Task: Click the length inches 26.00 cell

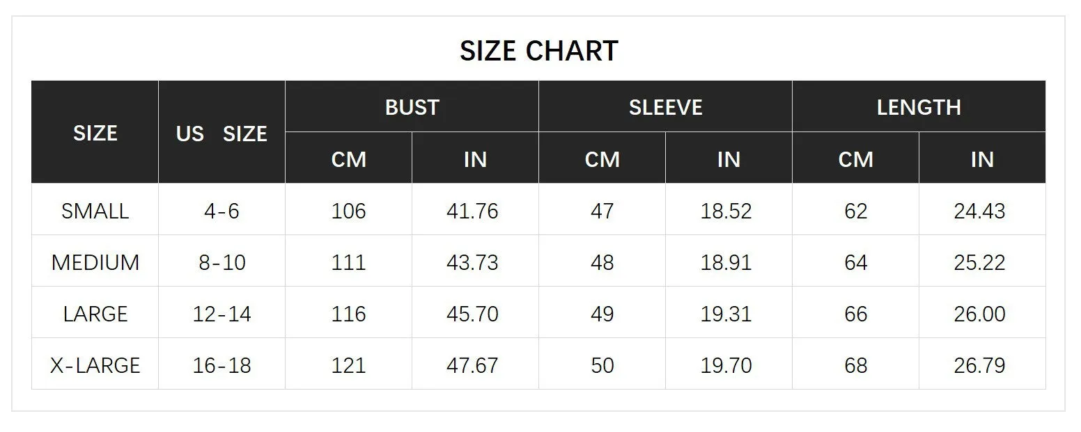Action: click(x=982, y=313)
